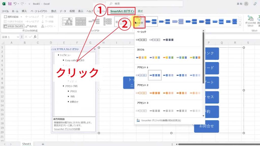Click the 色の変更 (change colors) dropdown button
This screenshot has height=146, width=260.
pyautogui.click(x=139, y=22)
